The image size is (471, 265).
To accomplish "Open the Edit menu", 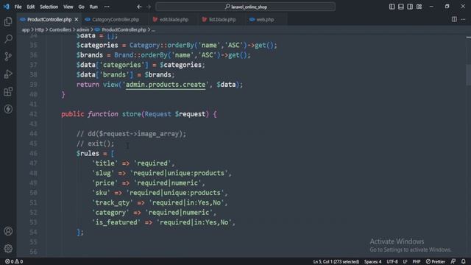I will point(31,7).
